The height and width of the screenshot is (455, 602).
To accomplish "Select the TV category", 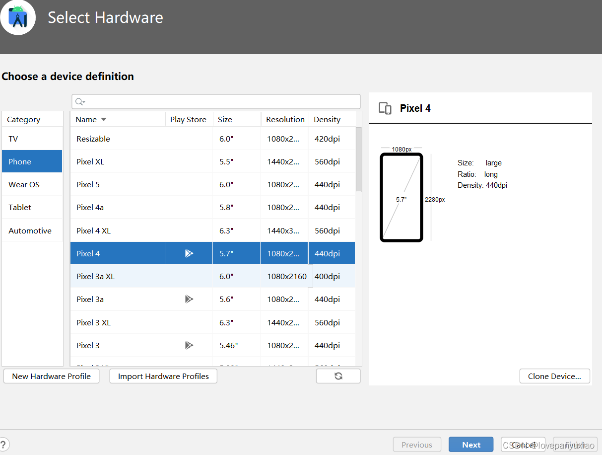I will pyautogui.click(x=32, y=139).
